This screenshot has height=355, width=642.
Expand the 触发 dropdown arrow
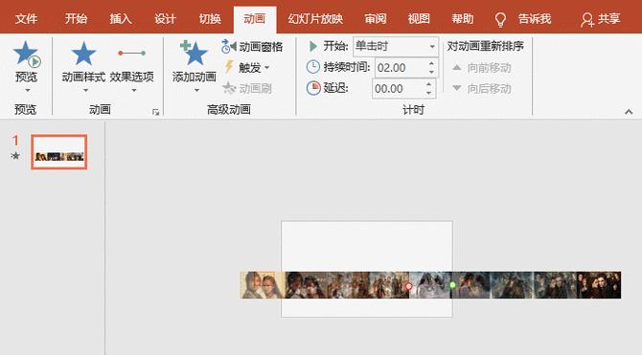click(x=267, y=68)
